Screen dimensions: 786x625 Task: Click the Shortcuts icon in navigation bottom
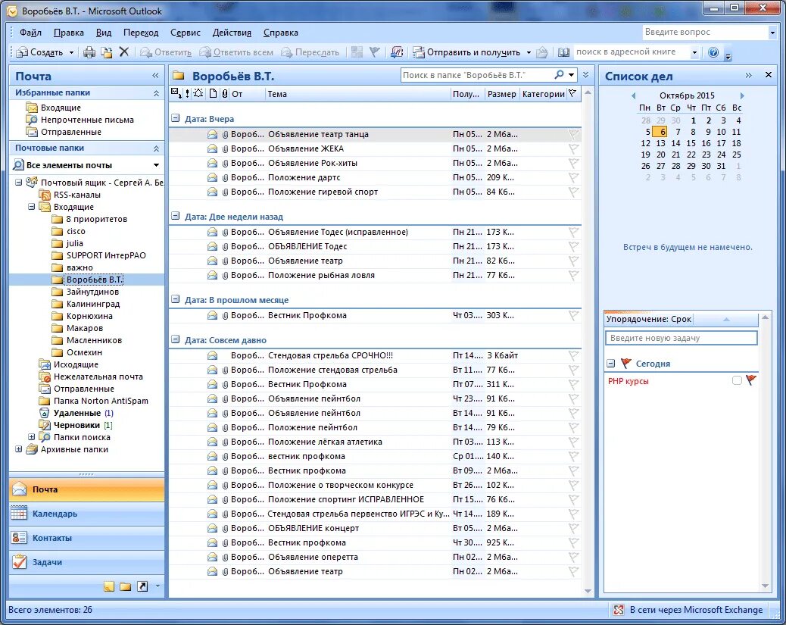tap(142, 586)
